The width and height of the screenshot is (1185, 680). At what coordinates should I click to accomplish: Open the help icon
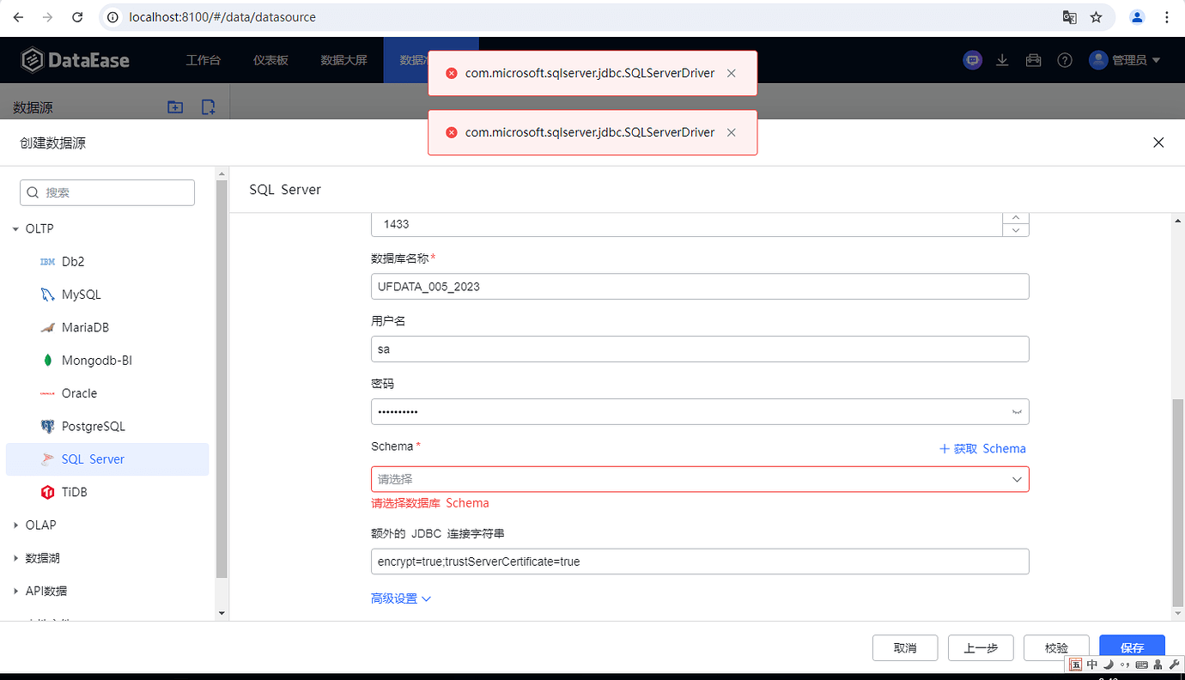(1065, 60)
